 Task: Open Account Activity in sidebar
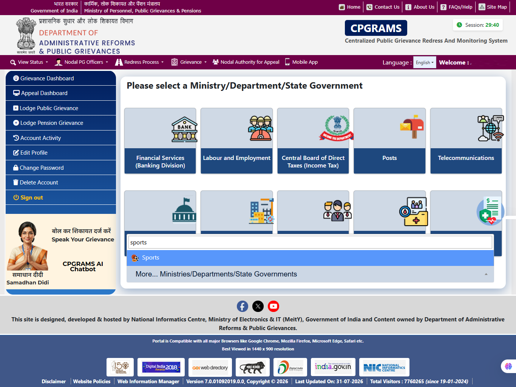[61, 138]
